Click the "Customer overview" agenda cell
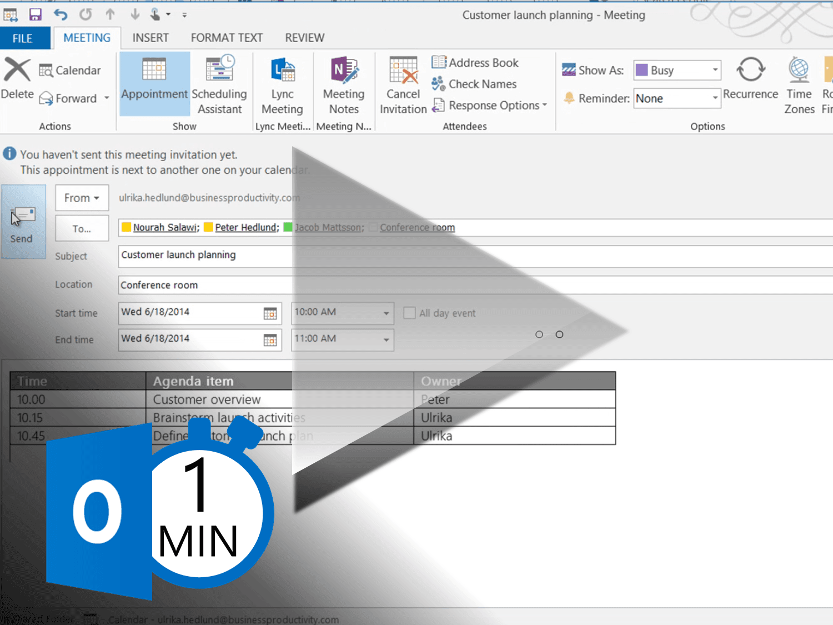 (280, 399)
